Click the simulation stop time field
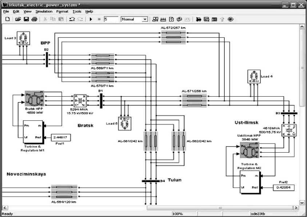This screenshot has width=307, height=217. click(111, 19)
